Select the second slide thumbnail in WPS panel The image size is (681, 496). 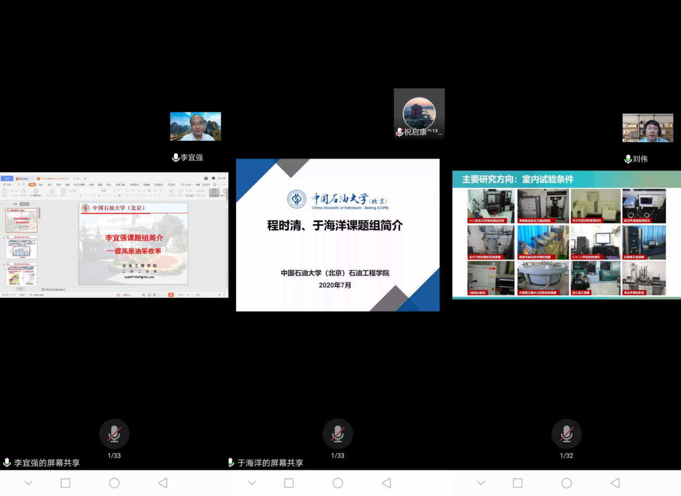(21, 247)
